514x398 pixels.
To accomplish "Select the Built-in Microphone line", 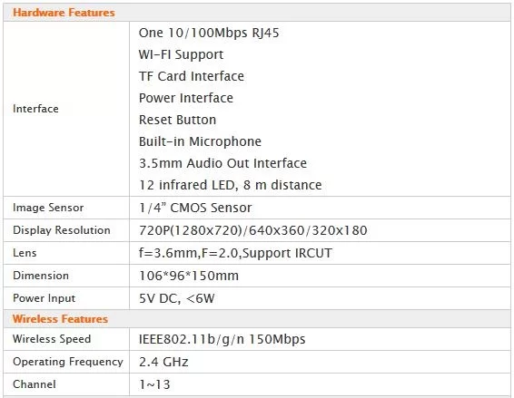I will point(200,141).
